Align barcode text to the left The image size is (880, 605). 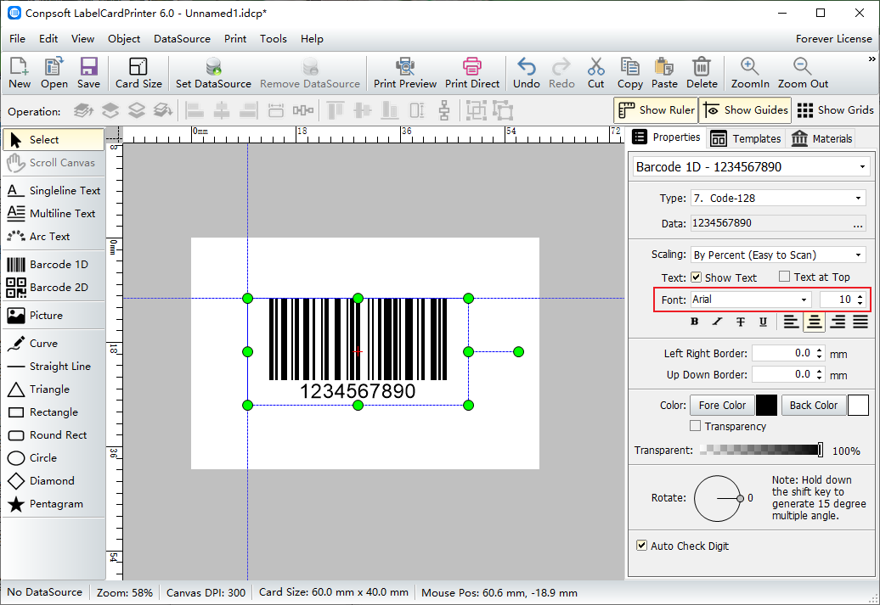[x=792, y=322]
